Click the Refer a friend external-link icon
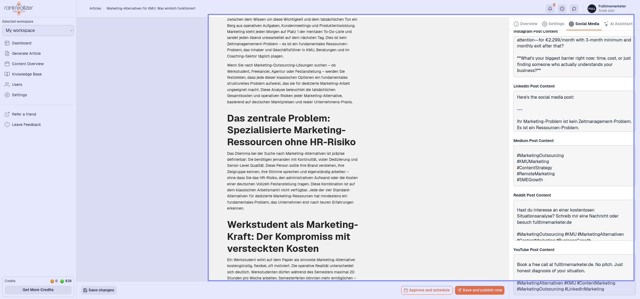640x299 pixels. [x=7, y=114]
